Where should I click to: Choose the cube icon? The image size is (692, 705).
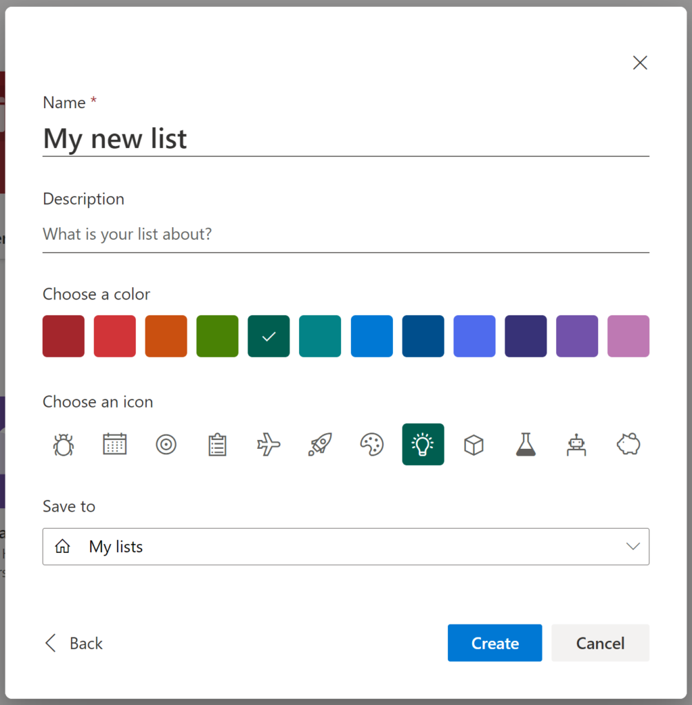click(474, 444)
